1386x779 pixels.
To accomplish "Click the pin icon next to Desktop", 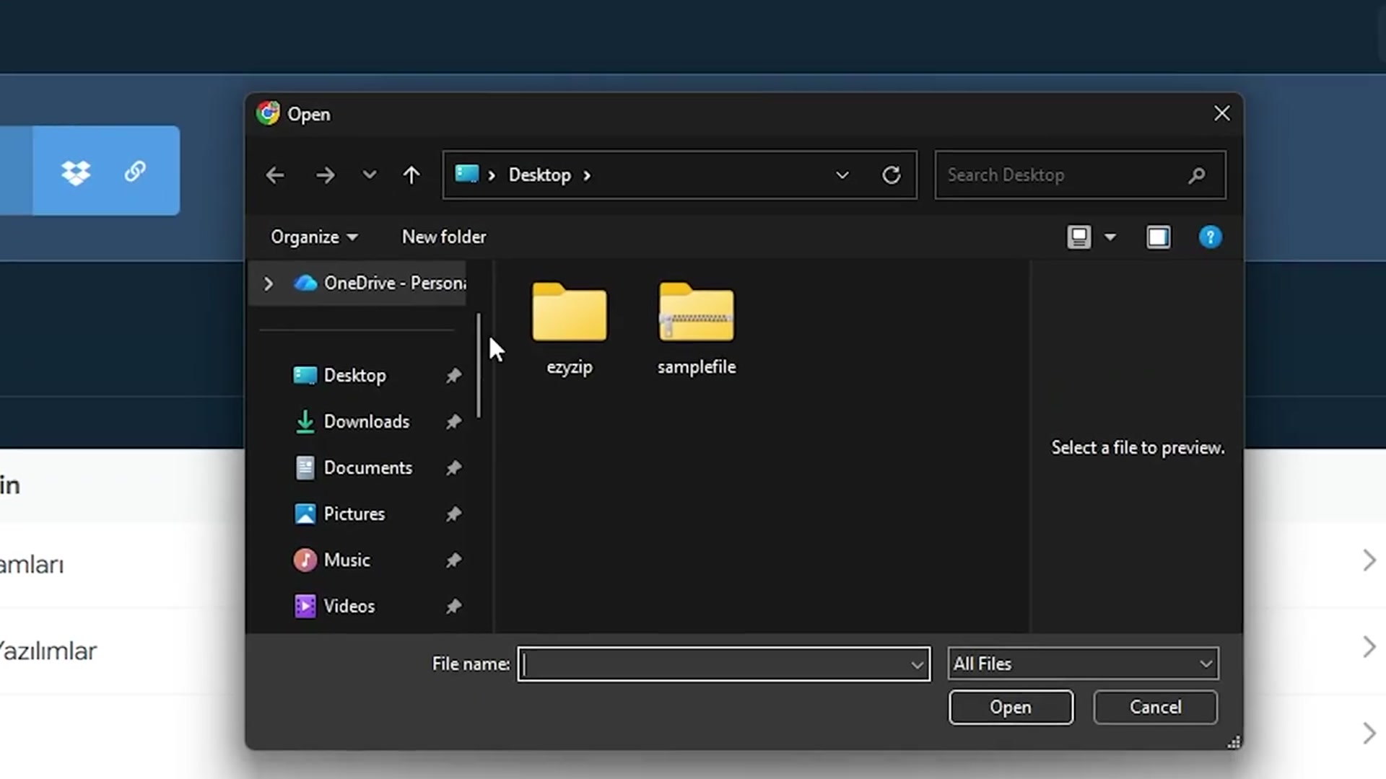I will (453, 376).
